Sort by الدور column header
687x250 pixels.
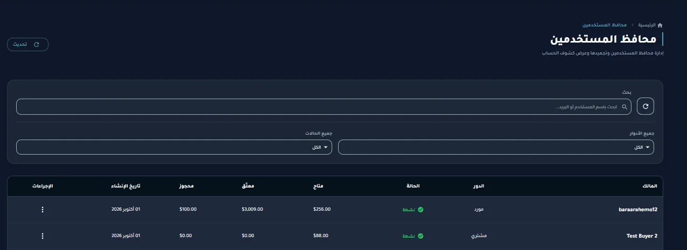[479, 186]
